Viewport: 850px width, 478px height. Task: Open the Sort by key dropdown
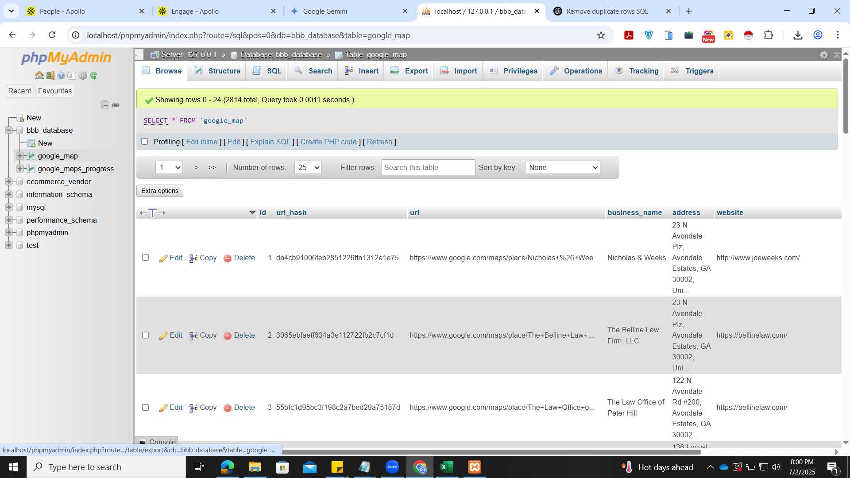pyautogui.click(x=562, y=167)
